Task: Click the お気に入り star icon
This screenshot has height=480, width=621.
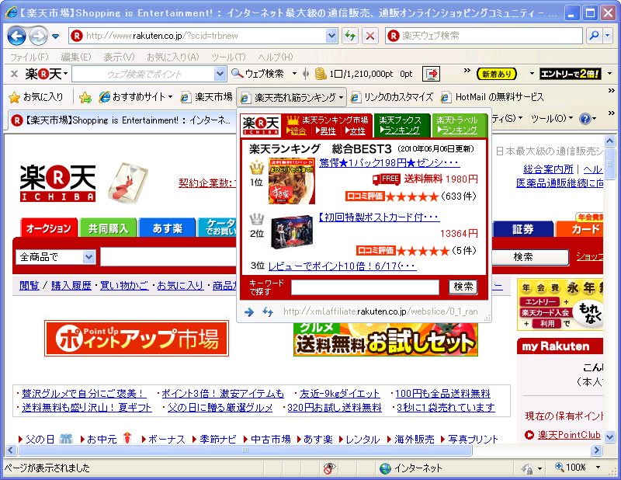Action: pos(14,99)
